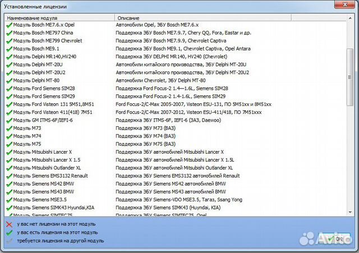359x253 pixels.
Task: Click the checkmark icon for Модуль Delphi MT-20U2
Action: [x=9, y=73]
